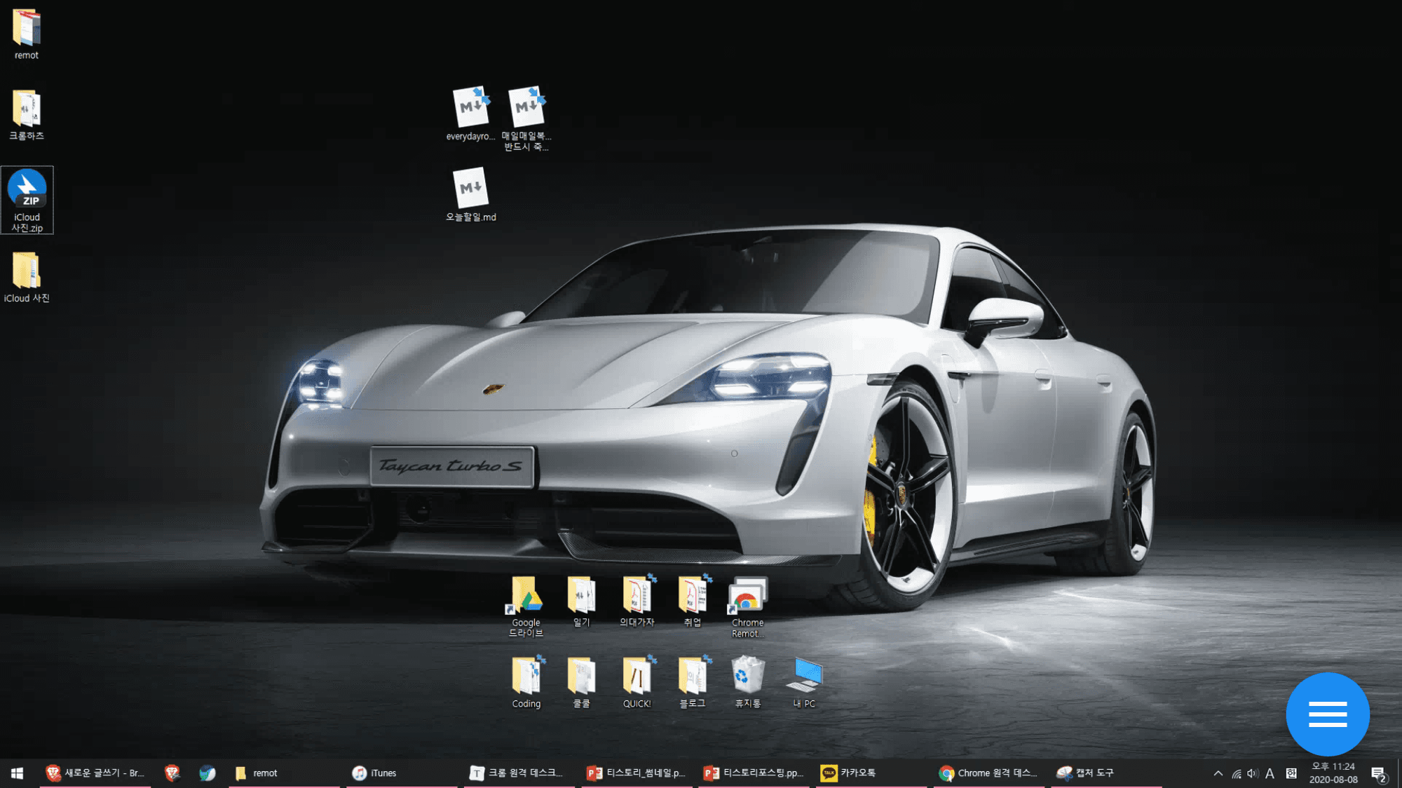Switch to the 크롬 원격 데스크... Typora window
The height and width of the screenshot is (788, 1402).
(x=519, y=773)
